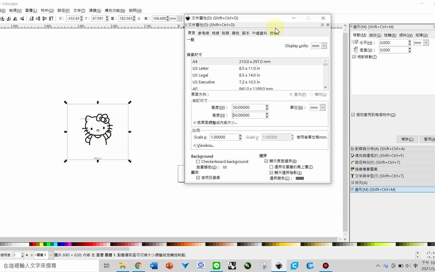The height and width of the screenshot is (272, 435).
Task: Select 直向 portrait radio button
Action: tap(291, 94)
